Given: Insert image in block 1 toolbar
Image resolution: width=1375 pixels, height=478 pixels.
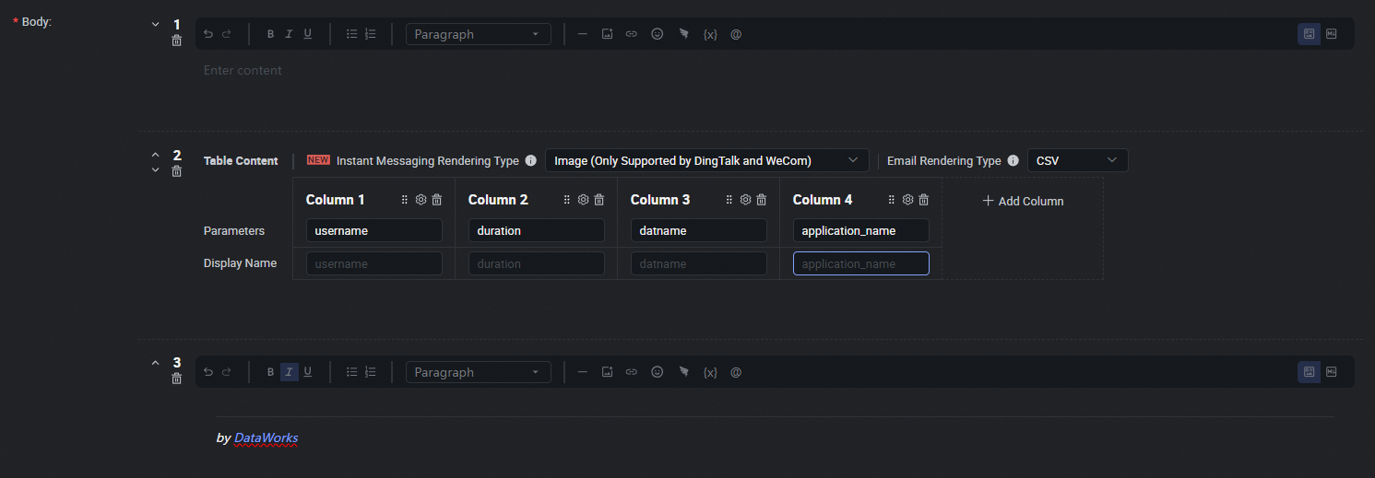Looking at the screenshot, I should coord(607,34).
